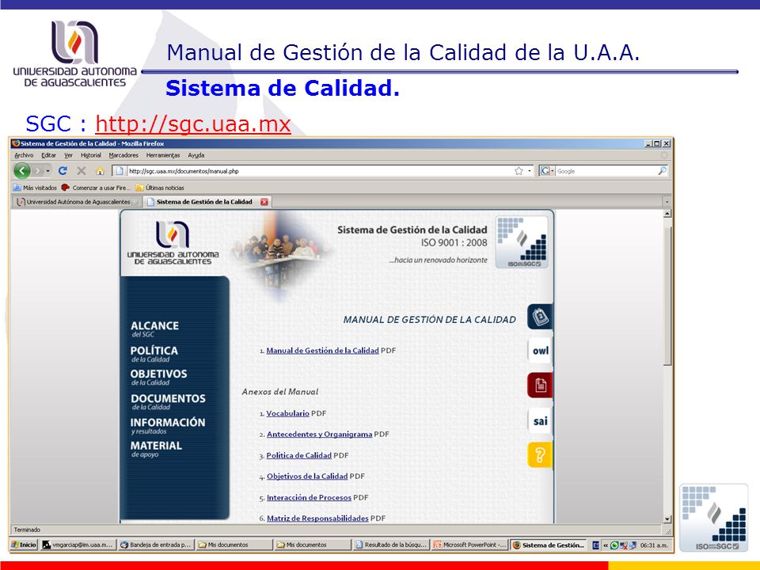Open the http://sgc.uaa.mx slide link
Image resolution: width=760 pixels, height=570 pixels.
click(193, 123)
